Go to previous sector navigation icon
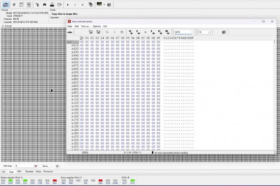Image resolution: width=280 pixels, height=186 pixels. pyautogui.click(x=138, y=32)
